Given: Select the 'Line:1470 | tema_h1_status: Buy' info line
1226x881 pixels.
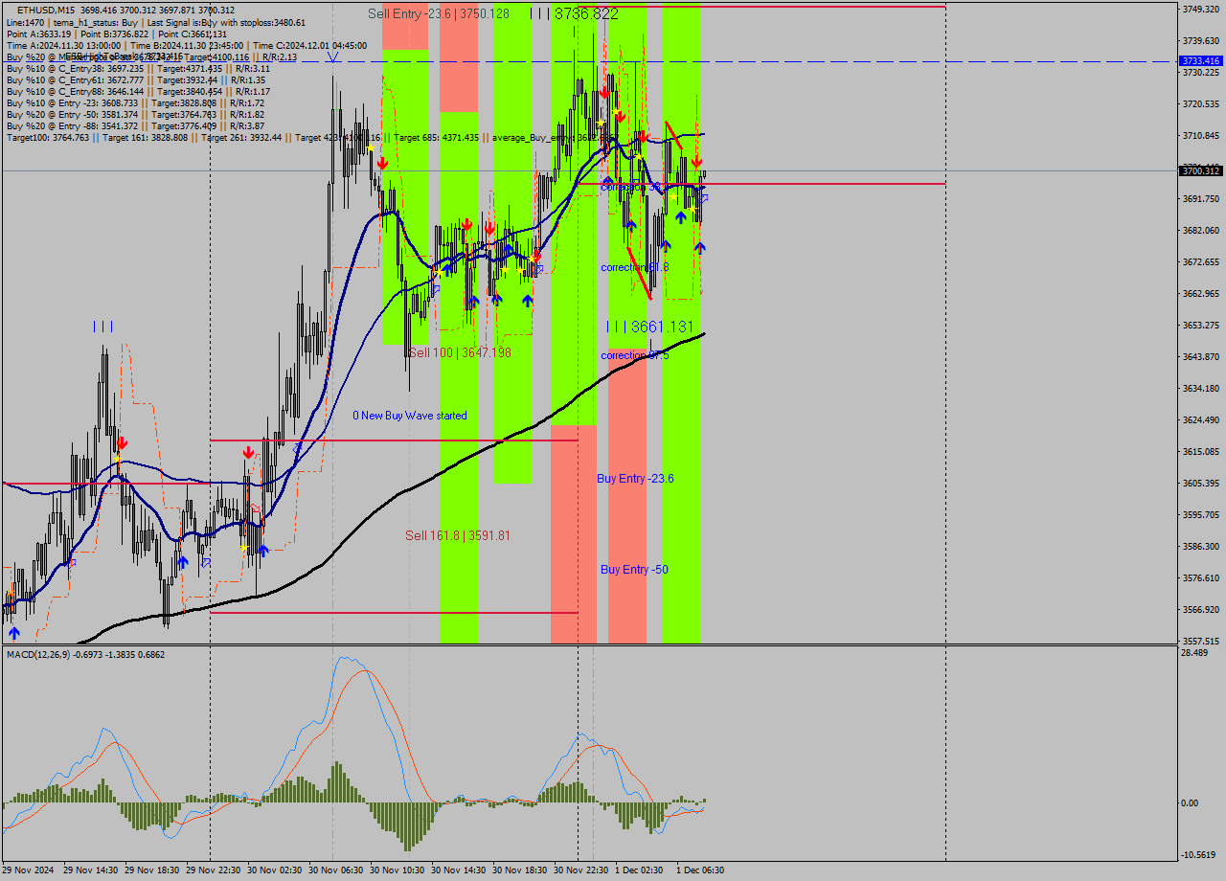Looking at the screenshot, I should 156,22.
